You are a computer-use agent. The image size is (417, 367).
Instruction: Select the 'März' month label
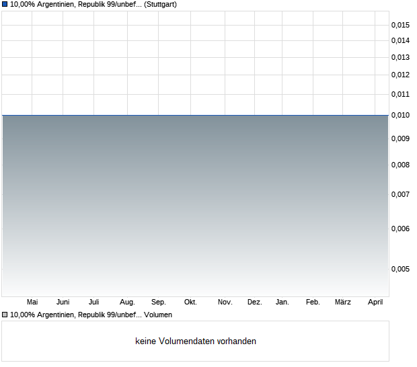343,302
